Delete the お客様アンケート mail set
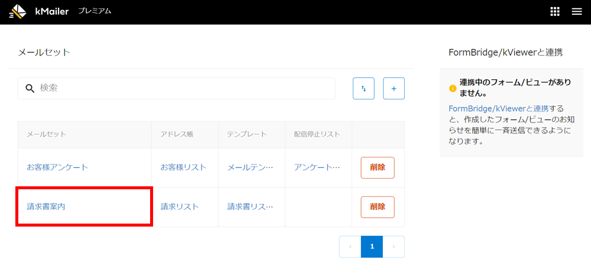 tap(377, 167)
